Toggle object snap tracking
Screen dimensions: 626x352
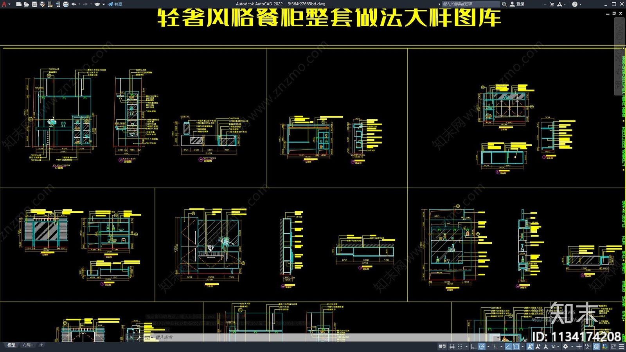(x=508, y=347)
